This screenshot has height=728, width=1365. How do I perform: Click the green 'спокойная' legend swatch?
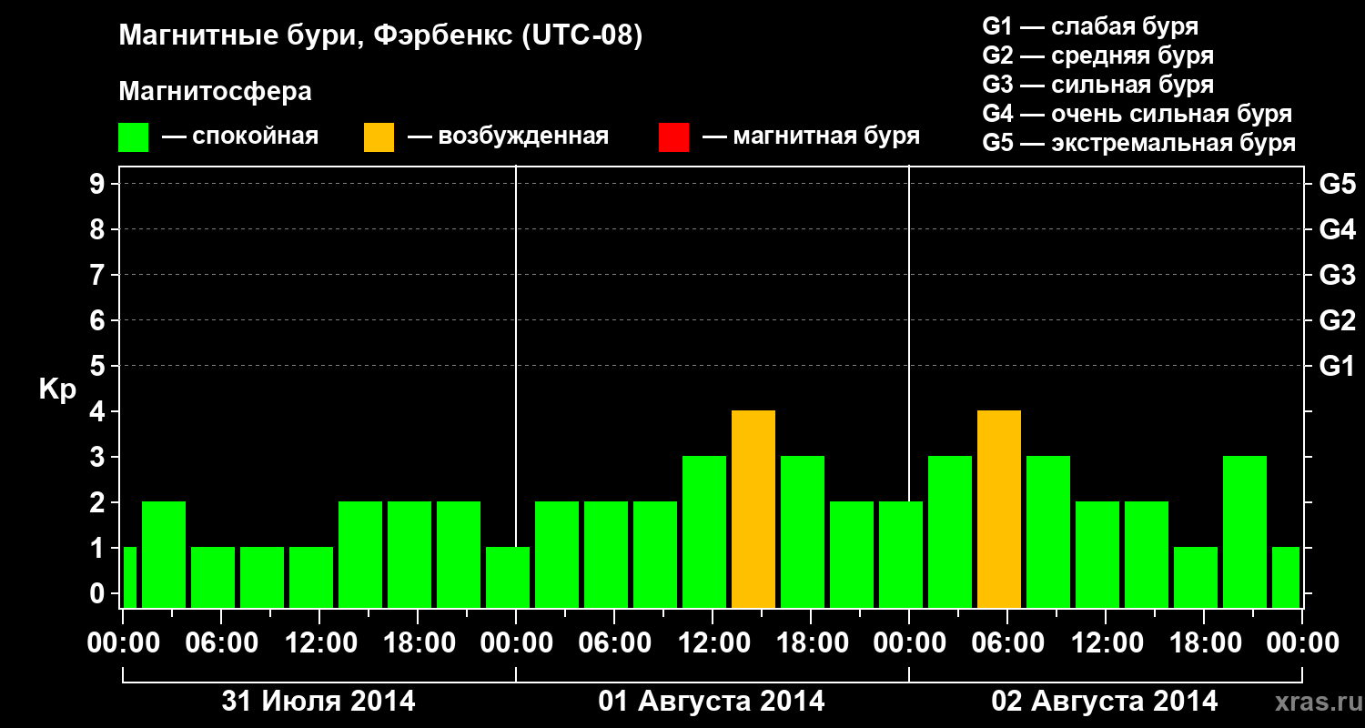coord(133,137)
